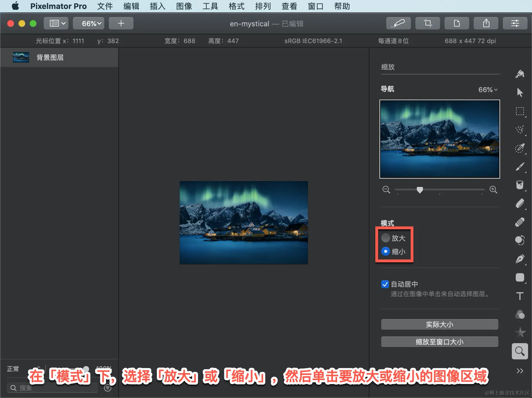Screen dimensions: 532x398
Task: Open the 帮助 menu
Action: click(342, 6)
